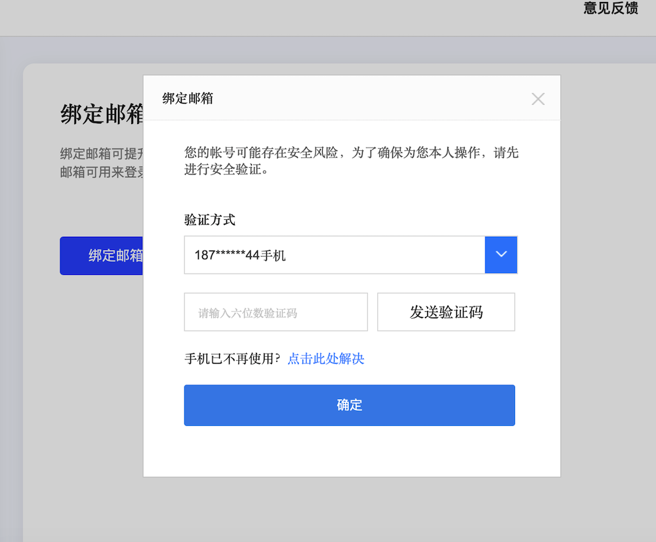Open 意见反馈 in the top bar
The height and width of the screenshot is (542, 656).
(610, 9)
